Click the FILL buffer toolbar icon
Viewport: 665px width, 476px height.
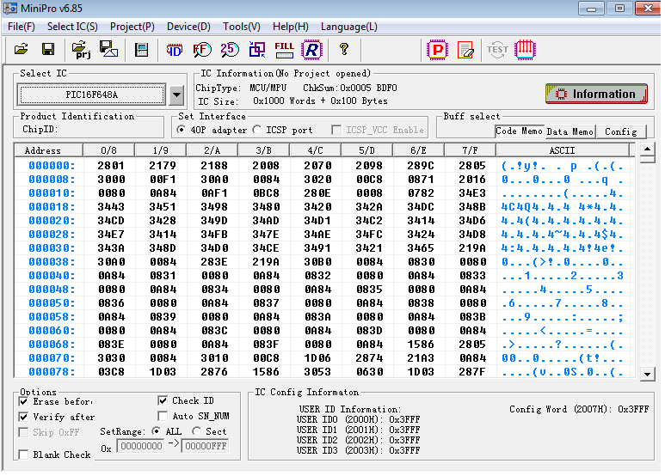[284, 49]
